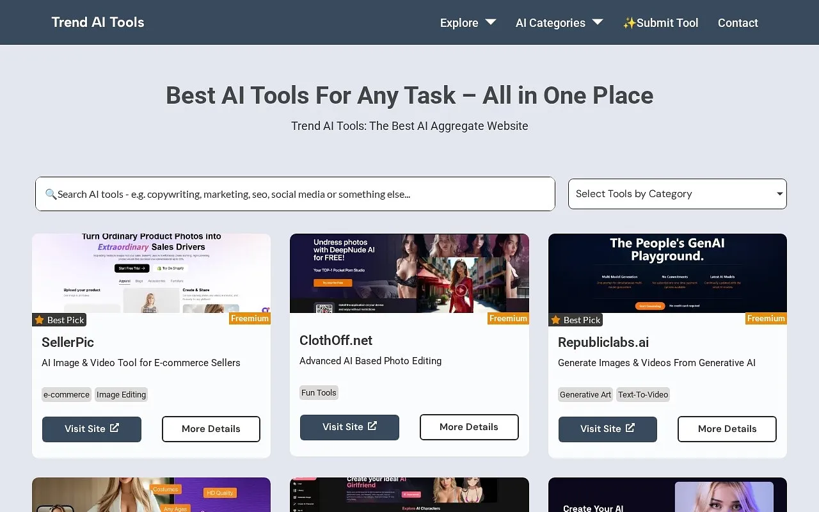Select the Text-To-Video tag
Viewport: 819px width, 512px height.
643,394
